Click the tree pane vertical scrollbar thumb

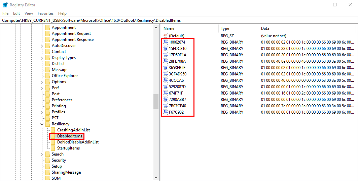coord(156,102)
